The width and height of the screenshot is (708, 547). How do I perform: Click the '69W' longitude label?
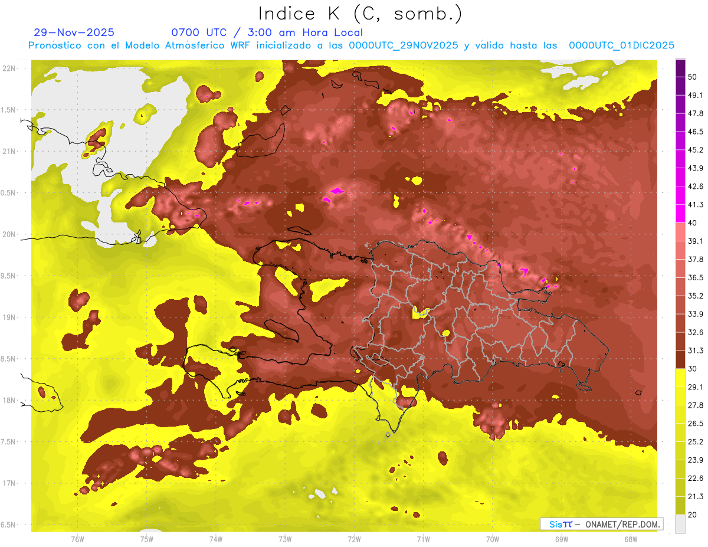click(x=562, y=539)
